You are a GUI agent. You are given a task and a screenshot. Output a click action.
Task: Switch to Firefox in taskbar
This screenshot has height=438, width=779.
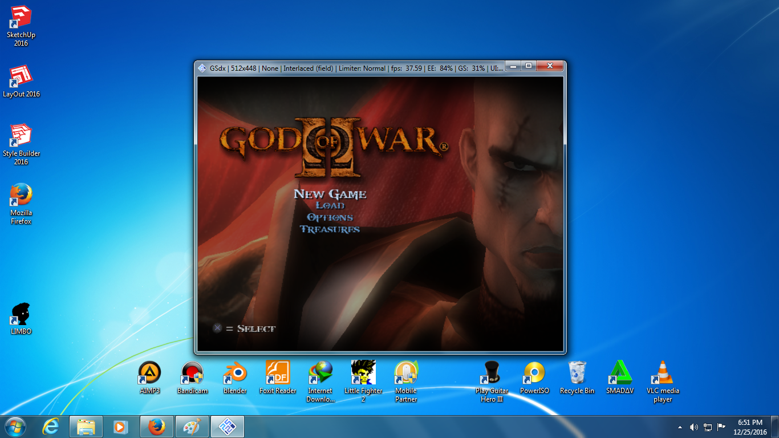156,427
